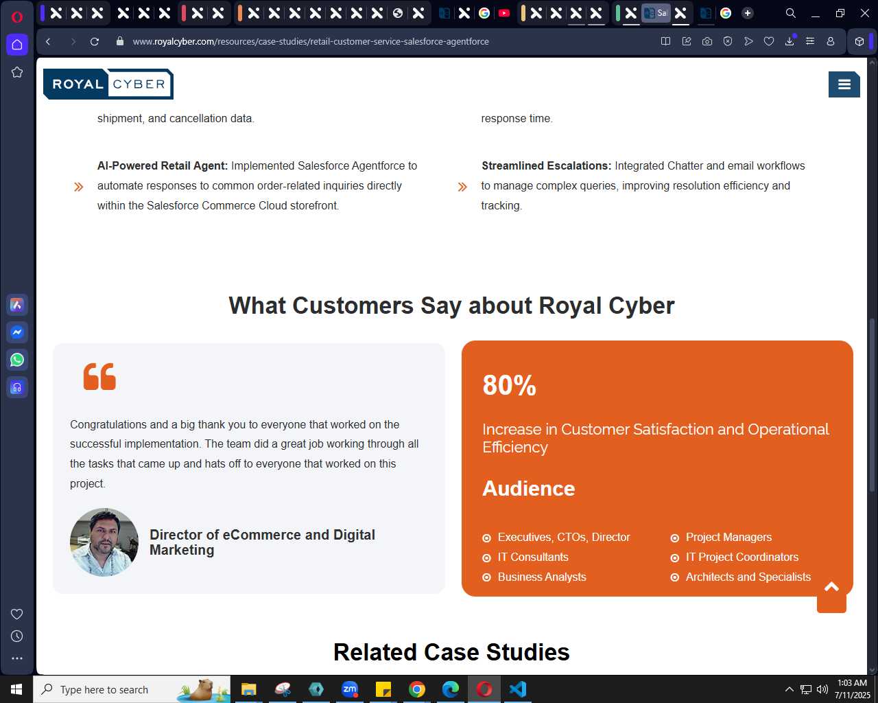Open the Opera main menu logo
This screenshot has height=703, width=878.
[17, 16]
